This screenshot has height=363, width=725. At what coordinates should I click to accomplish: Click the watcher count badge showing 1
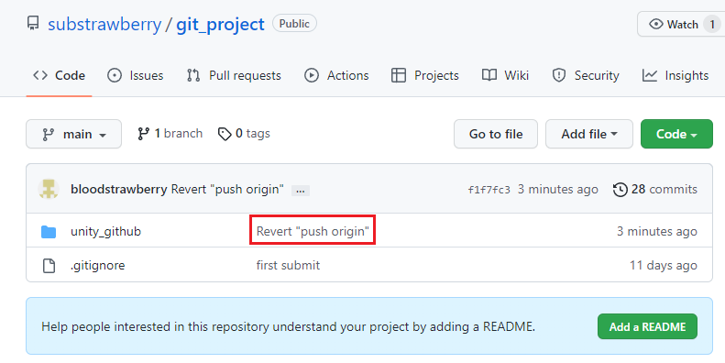[x=712, y=24]
